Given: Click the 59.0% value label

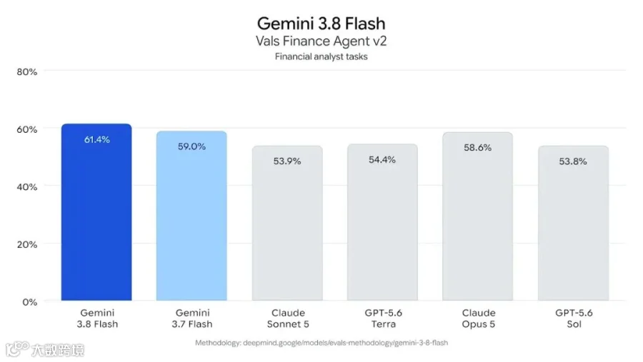Looking at the screenshot, I should (191, 146).
